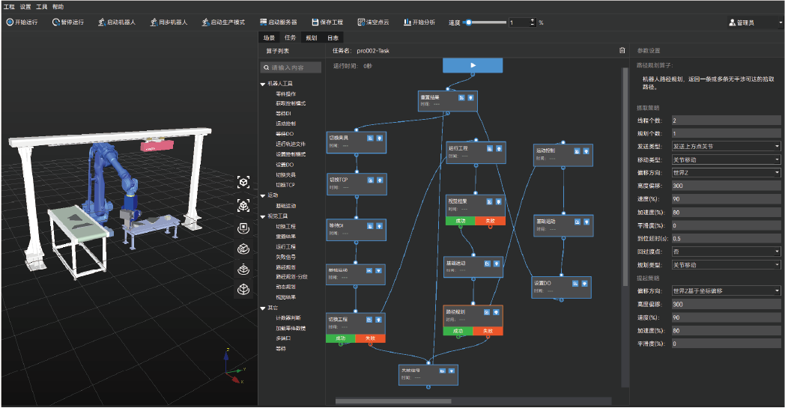Click the bottom 3D view mode icon

click(x=243, y=289)
